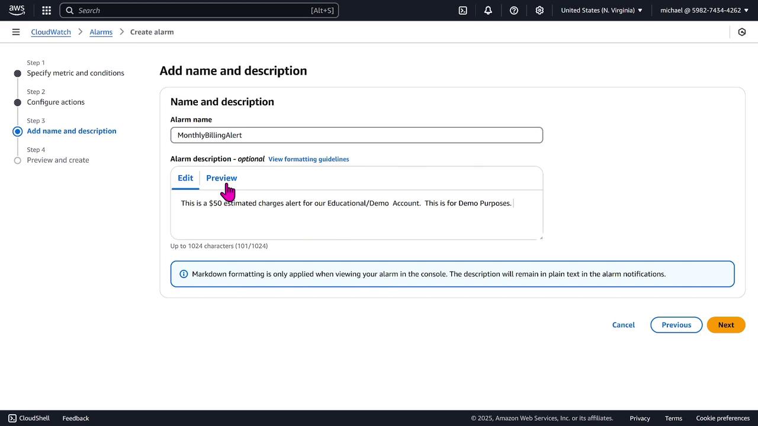The width and height of the screenshot is (758, 426).
Task: Click the hexagon icon at top right
Action: tap(741, 32)
